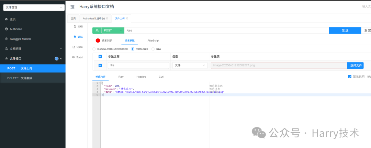
Task: Click the Authorize sidebar icon
Action: pos(7,29)
